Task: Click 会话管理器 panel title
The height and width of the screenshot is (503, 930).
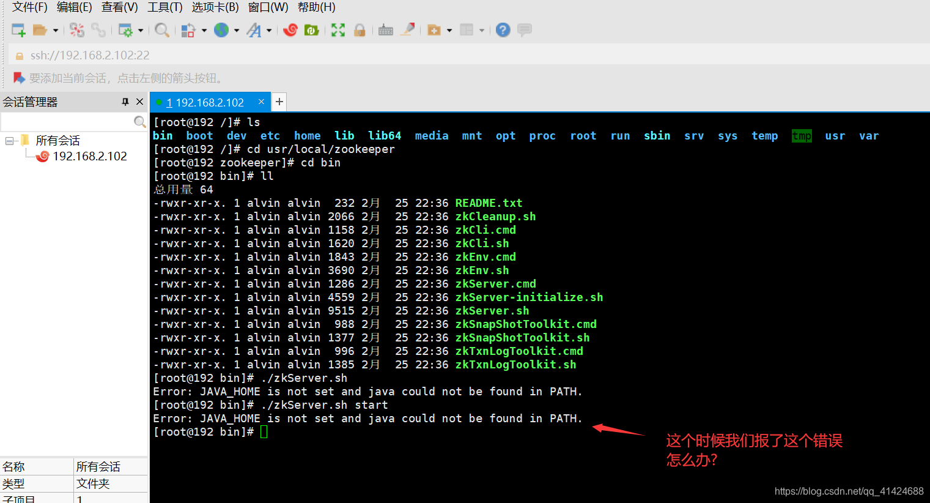Action: (30, 102)
